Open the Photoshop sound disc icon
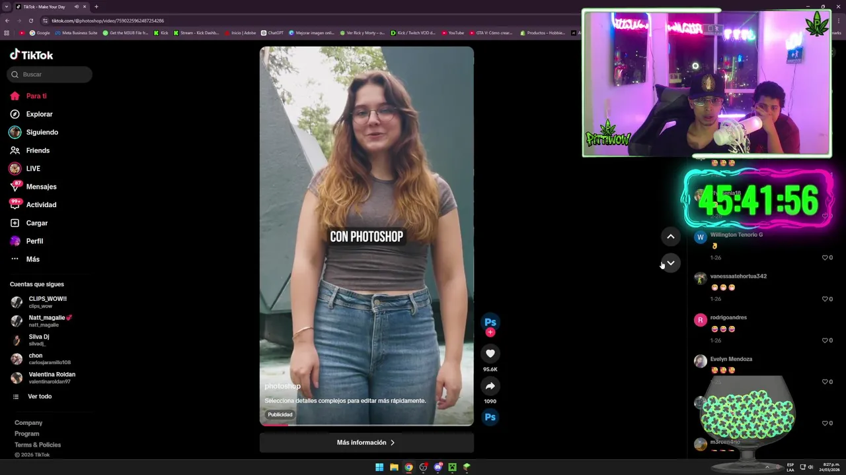This screenshot has width=846, height=475. point(490,417)
